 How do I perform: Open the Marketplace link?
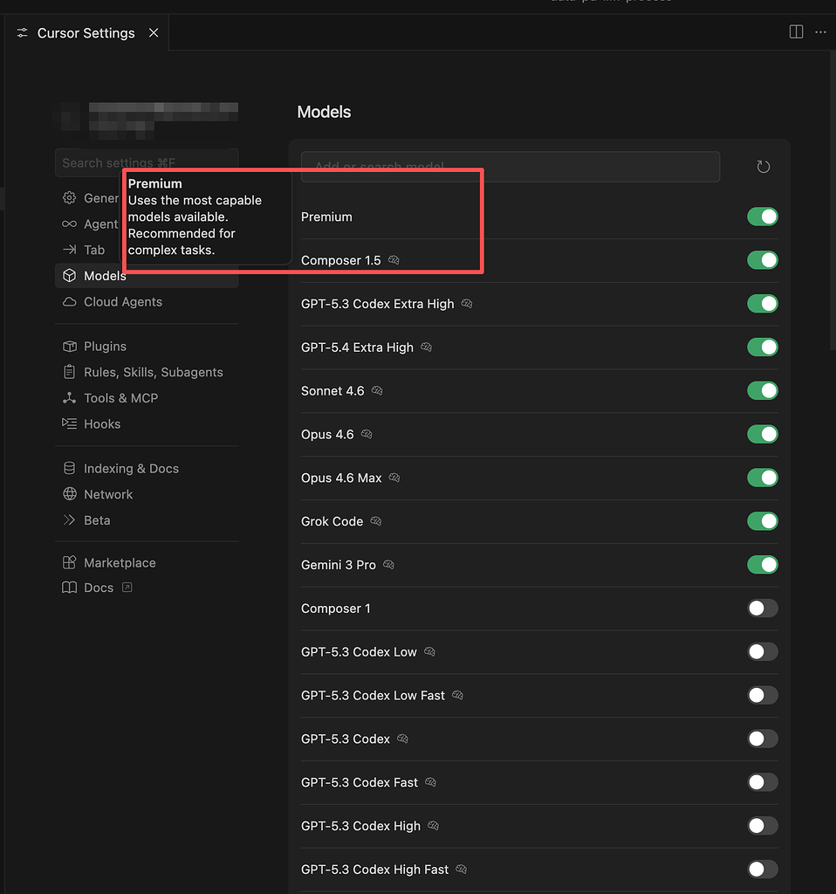[x=147, y=563]
